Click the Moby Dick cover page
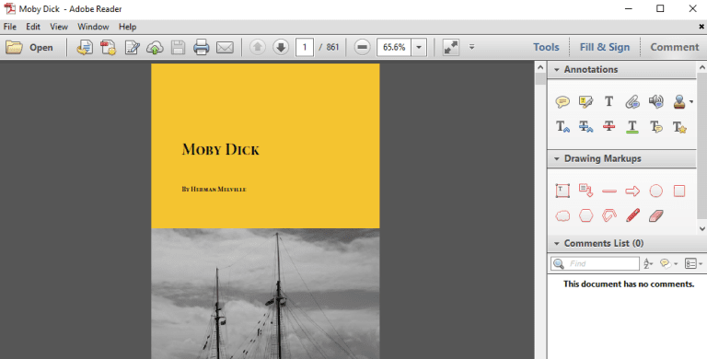 click(x=265, y=211)
